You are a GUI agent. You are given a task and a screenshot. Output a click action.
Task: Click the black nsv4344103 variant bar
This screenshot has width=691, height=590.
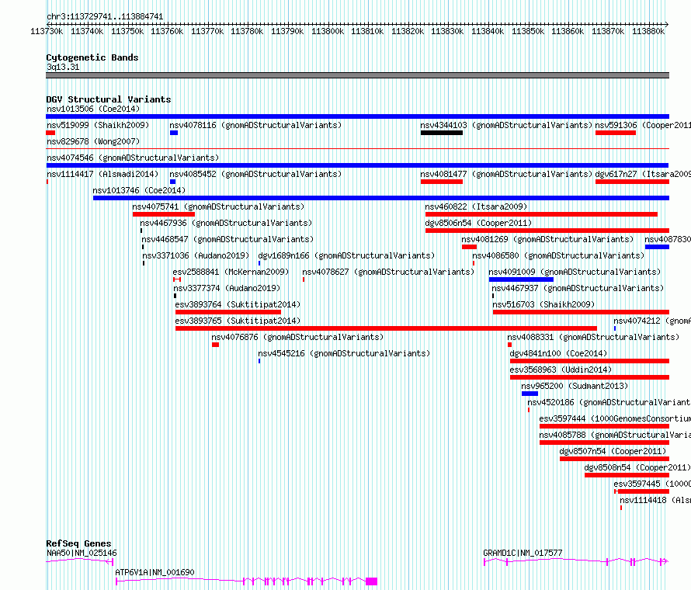coord(442,133)
